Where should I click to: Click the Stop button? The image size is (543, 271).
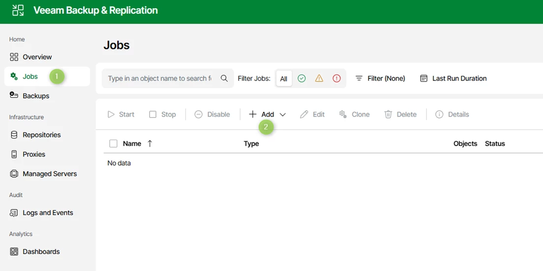tap(162, 114)
